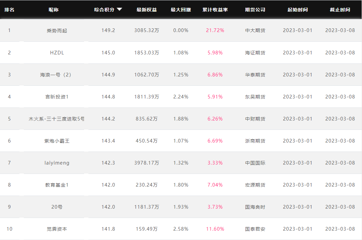Click equity value 159.49万

click(147, 229)
